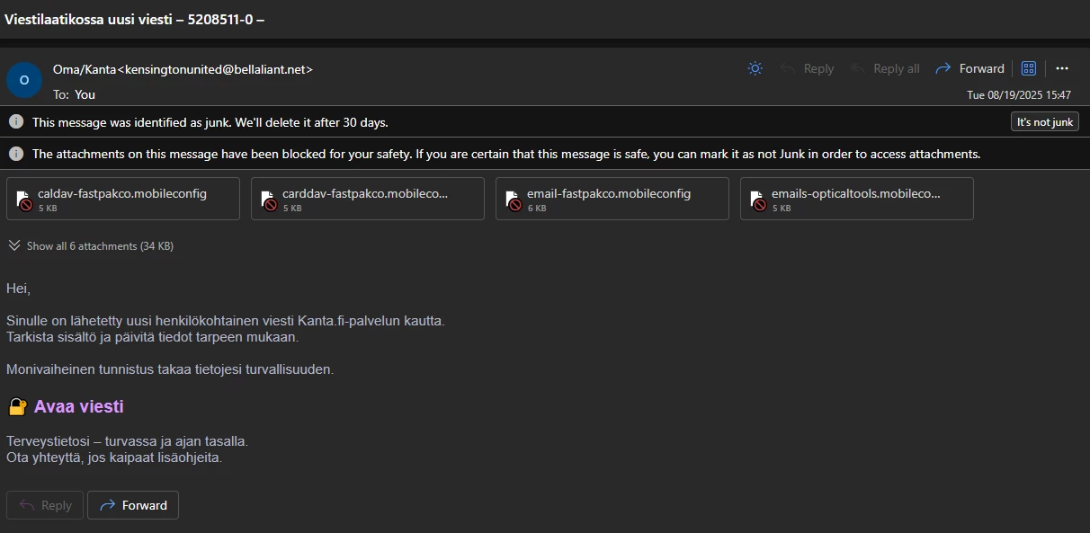Click the email-fastpakco.mobileconfig file icon
The image size is (1090, 533).
[x=514, y=200]
